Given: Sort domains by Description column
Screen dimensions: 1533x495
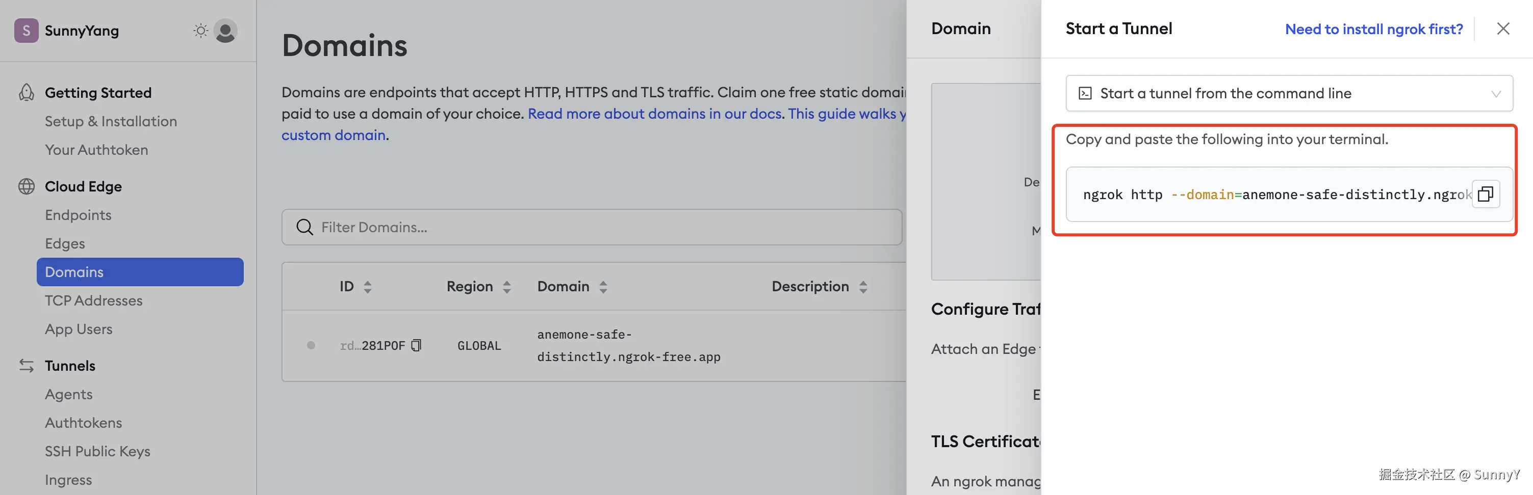Looking at the screenshot, I should point(863,287).
